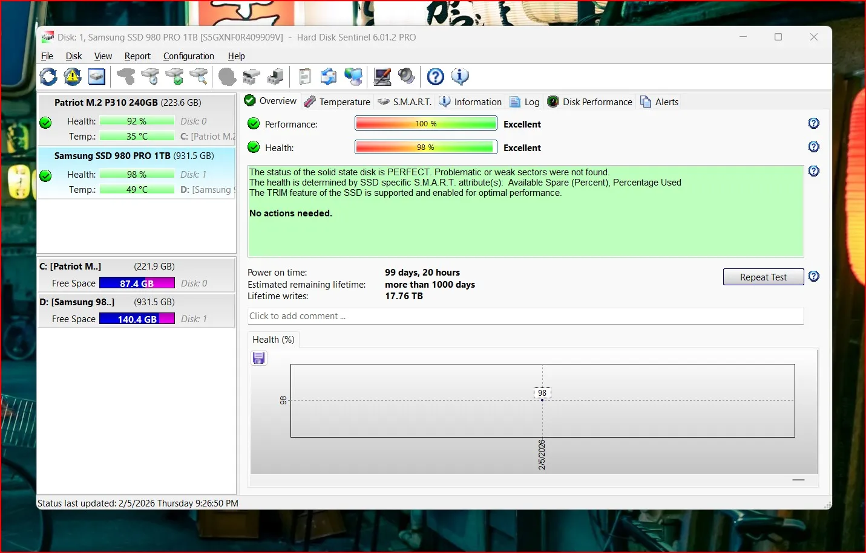Open the Disk Performance tab
This screenshot has height=553, width=866.
click(x=590, y=102)
